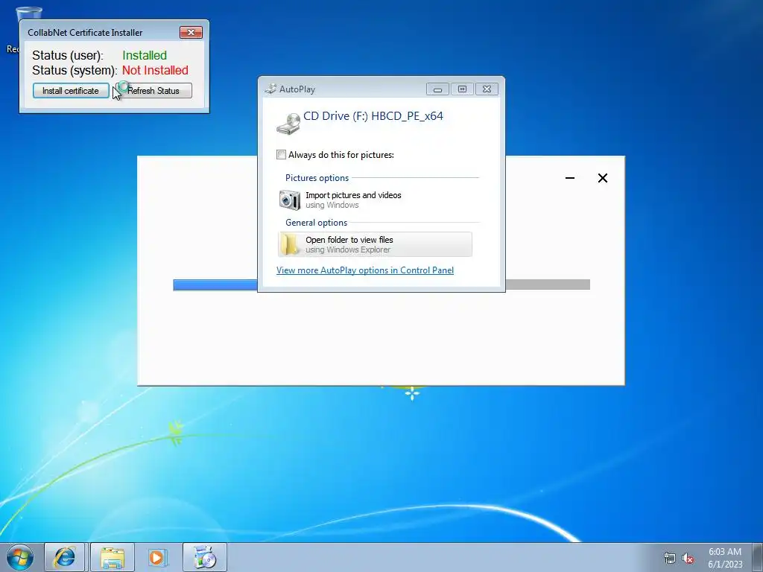Enable Always do this for pictures checkbox
Screen dimensions: 763x572
click(281, 155)
